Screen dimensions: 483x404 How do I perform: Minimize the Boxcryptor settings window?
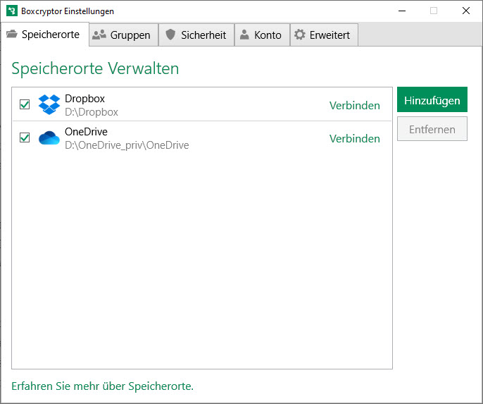[x=402, y=11]
